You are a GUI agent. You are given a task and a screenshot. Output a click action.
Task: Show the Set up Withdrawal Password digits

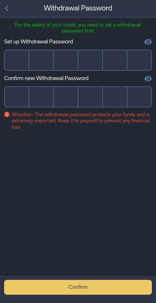click(148, 42)
